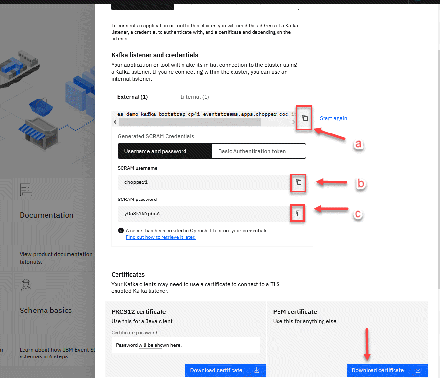The height and width of the screenshot is (378, 440).
Task: Click the info icon beside secret notice
Action: point(121,230)
